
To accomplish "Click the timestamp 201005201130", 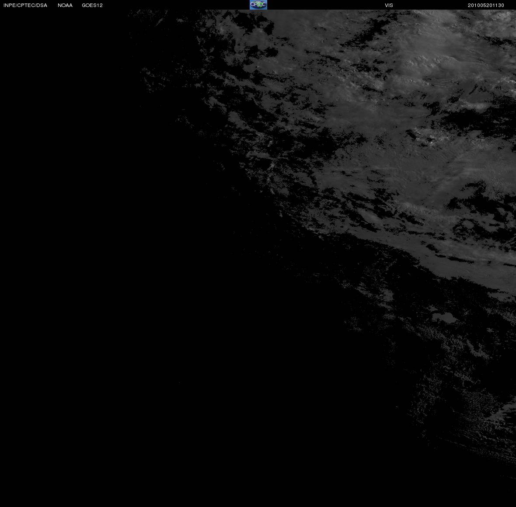I will [x=486, y=5].
